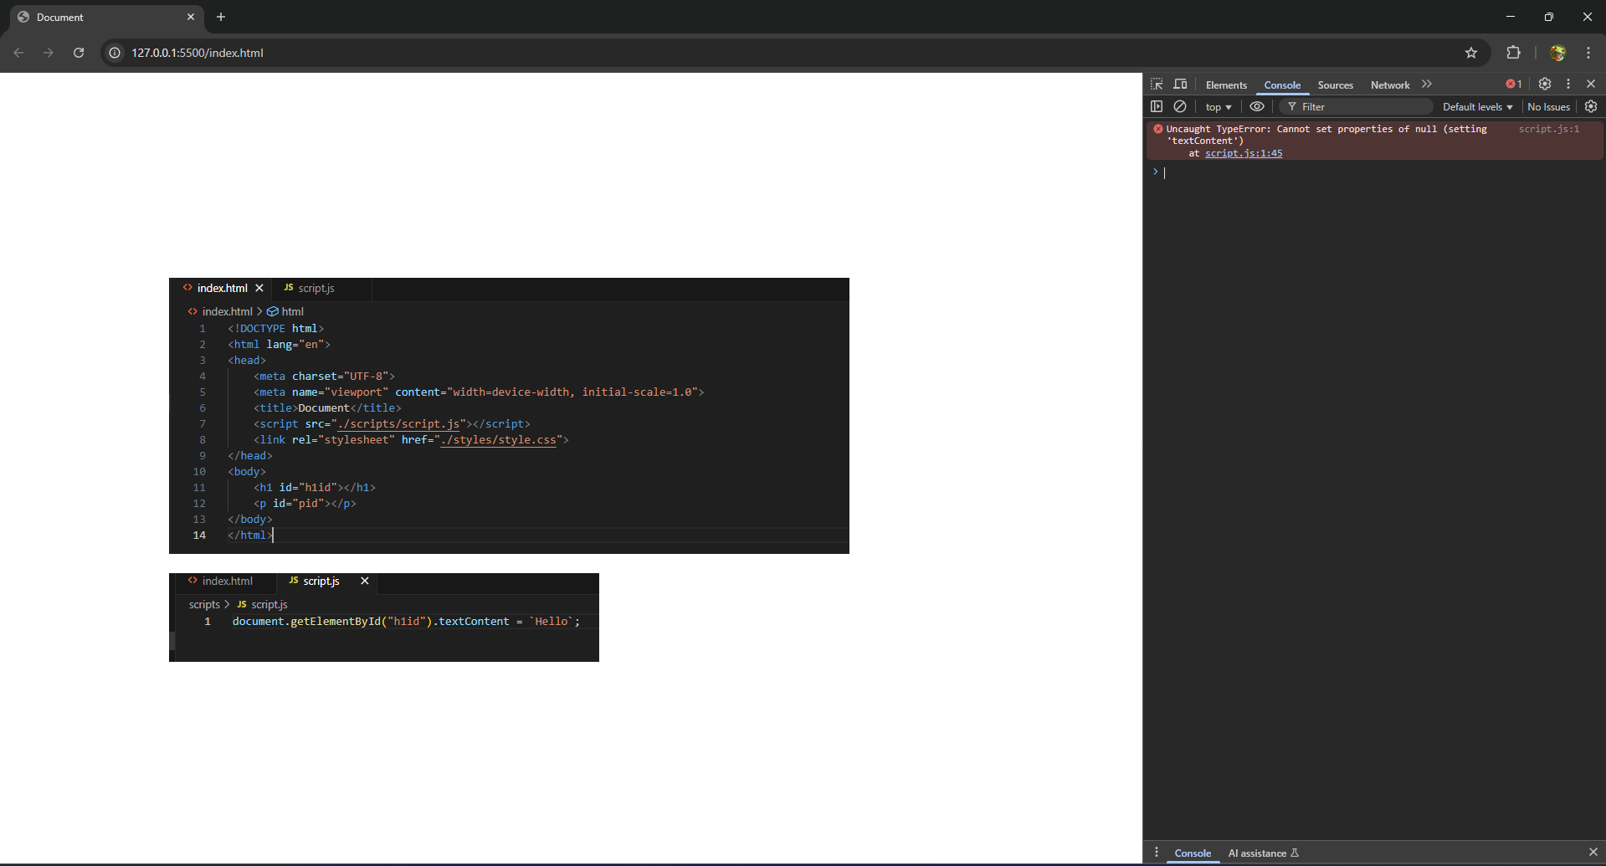Viewport: 1606px width, 866px height.
Task: Open a new browser tab
Action: click(x=221, y=17)
